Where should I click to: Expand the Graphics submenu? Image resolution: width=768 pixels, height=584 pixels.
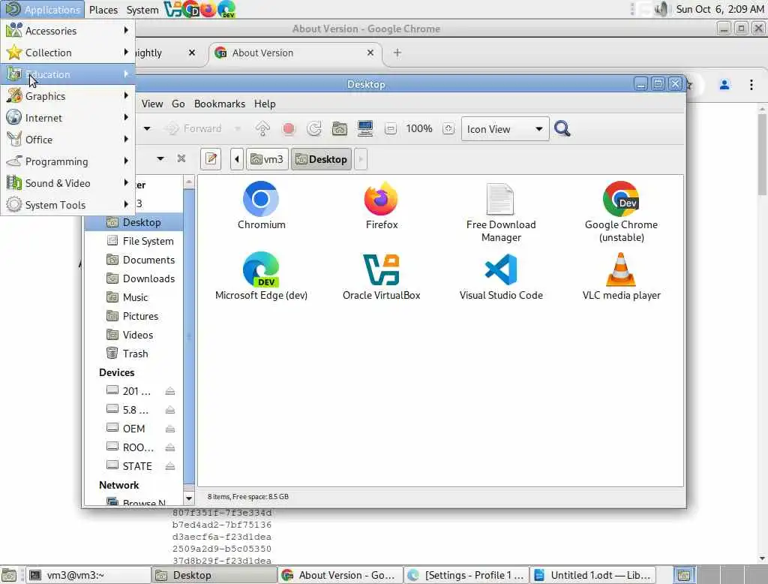(67, 96)
